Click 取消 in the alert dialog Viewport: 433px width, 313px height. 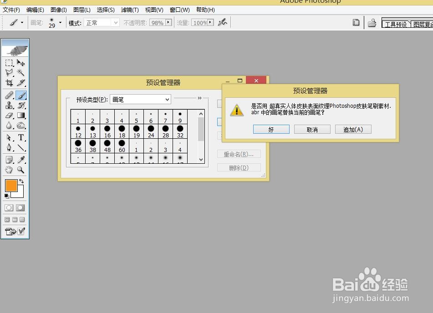[x=312, y=130]
